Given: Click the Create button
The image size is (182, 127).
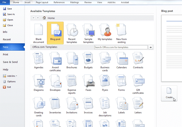Looking at the screenshot, I should pyautogui.click(x=169, y=93).
